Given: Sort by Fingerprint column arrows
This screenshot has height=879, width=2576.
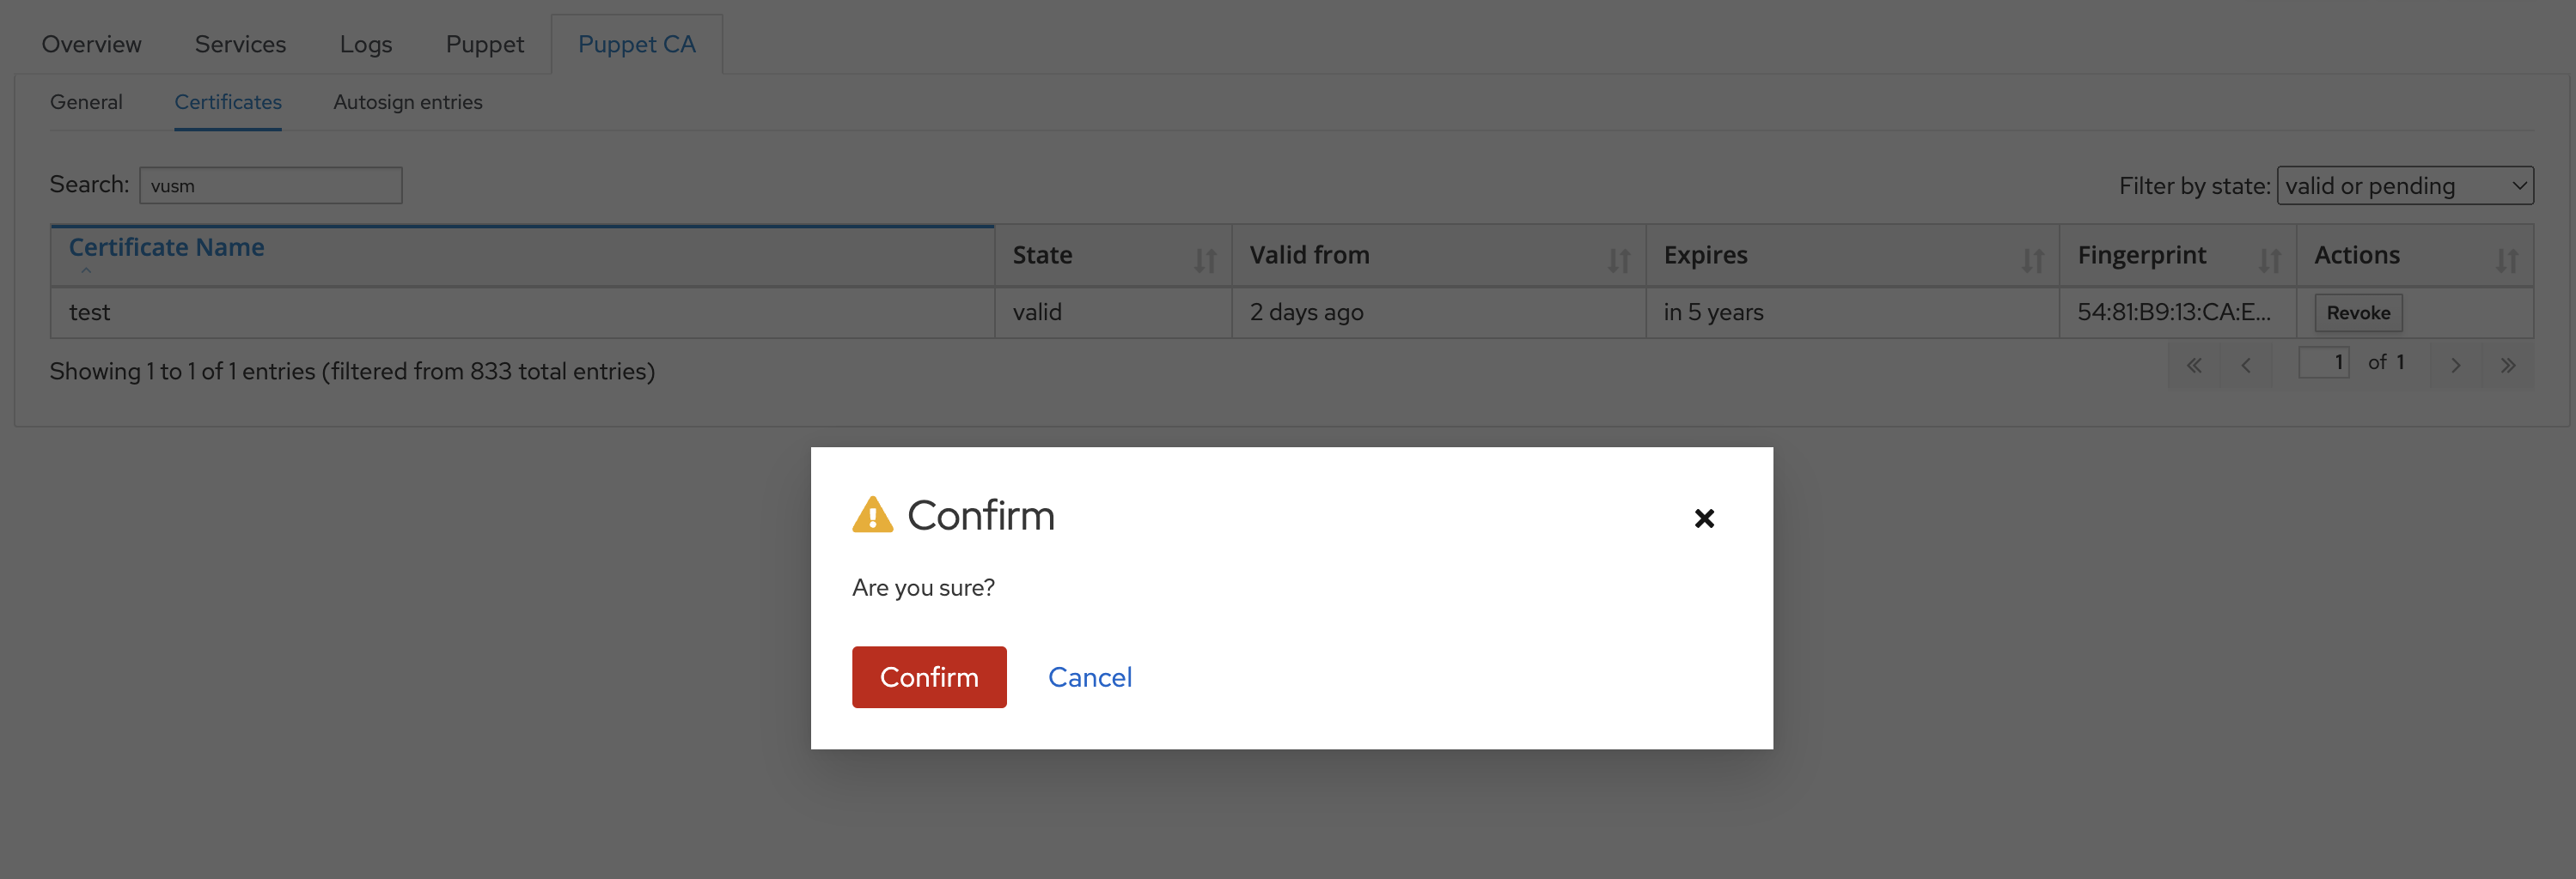Looking at the screenshot, I should (x=2269, y=261).
